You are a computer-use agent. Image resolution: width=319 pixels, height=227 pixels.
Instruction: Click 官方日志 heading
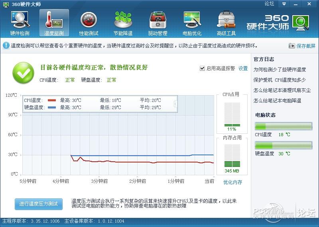[x=264, y=59]
